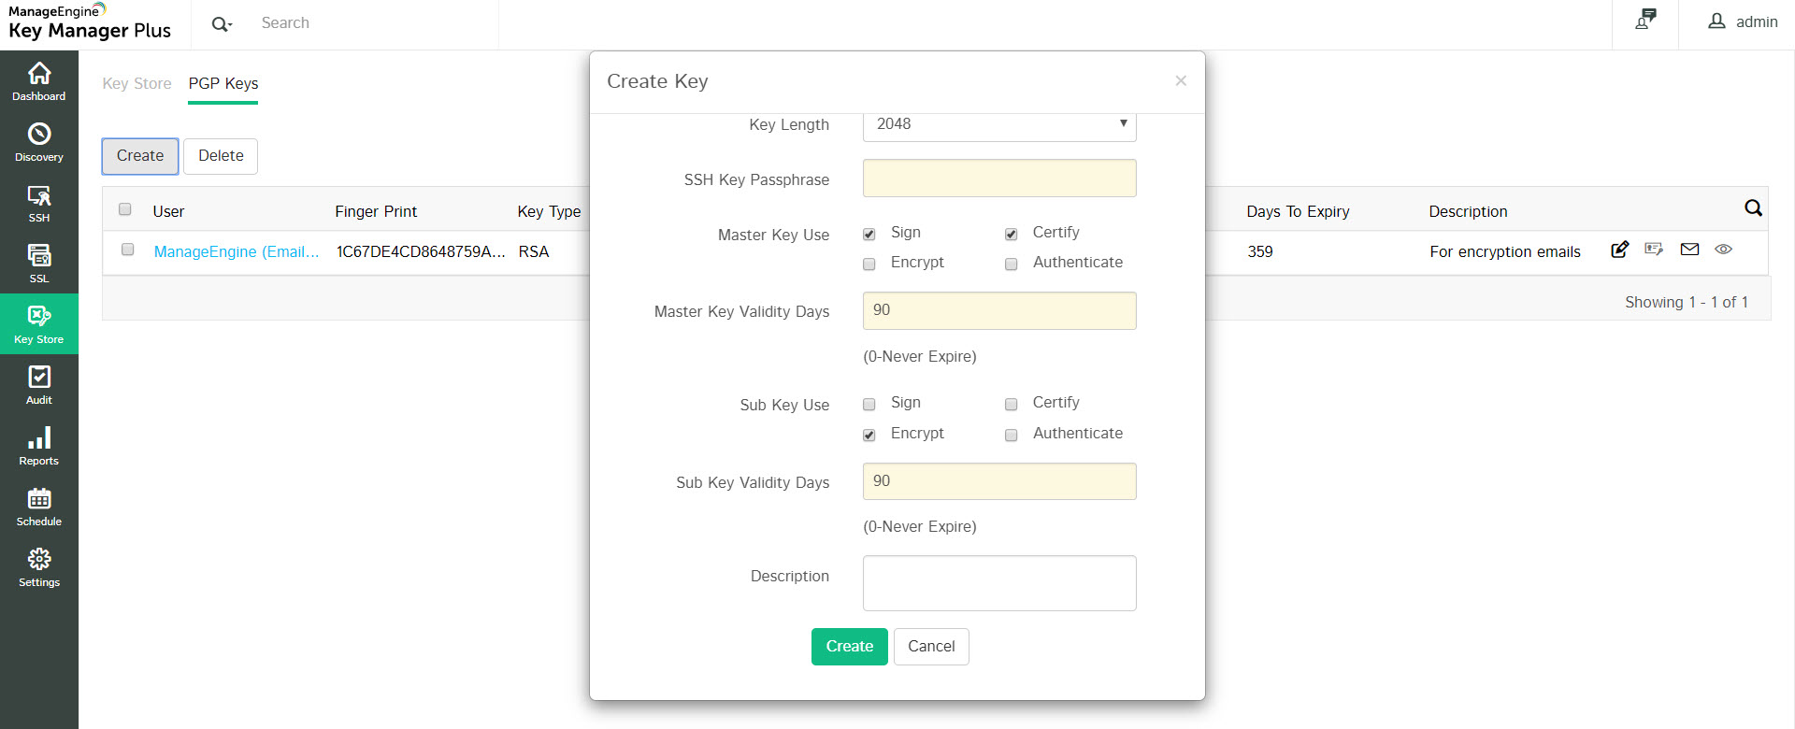Open the admin user menu

[1743, 22]
